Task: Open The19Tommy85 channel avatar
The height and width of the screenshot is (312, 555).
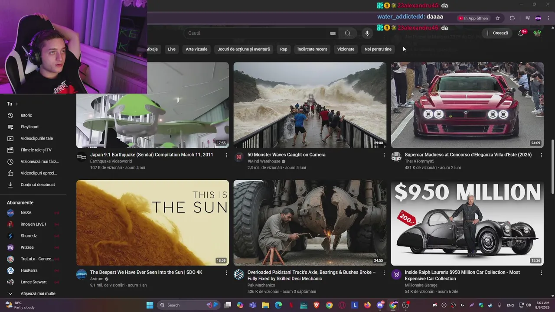Action: [396, 157]
